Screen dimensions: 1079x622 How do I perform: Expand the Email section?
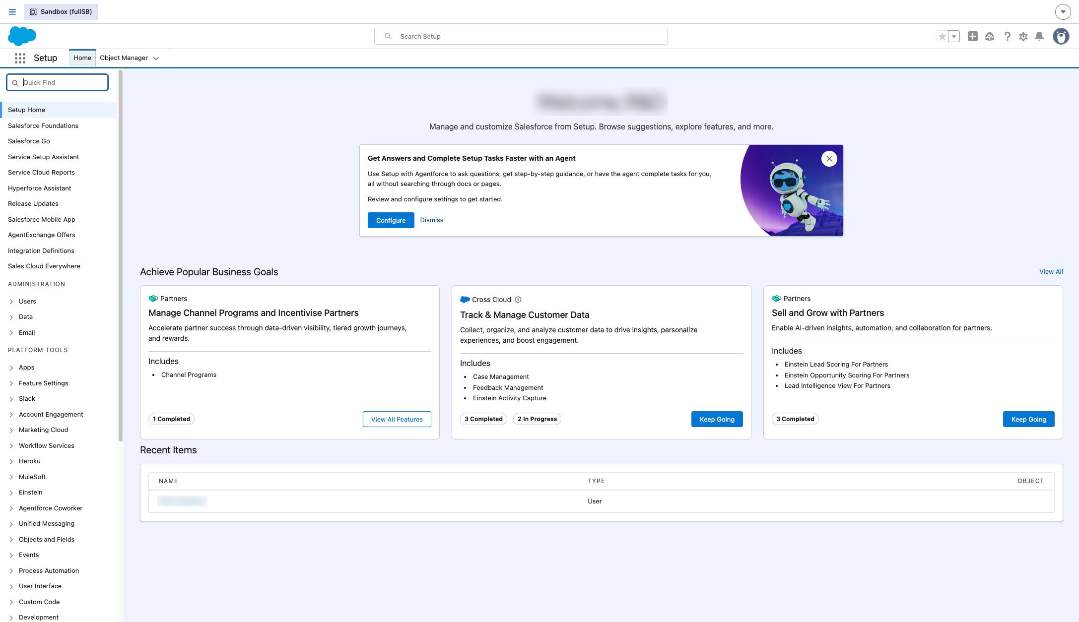11,333
